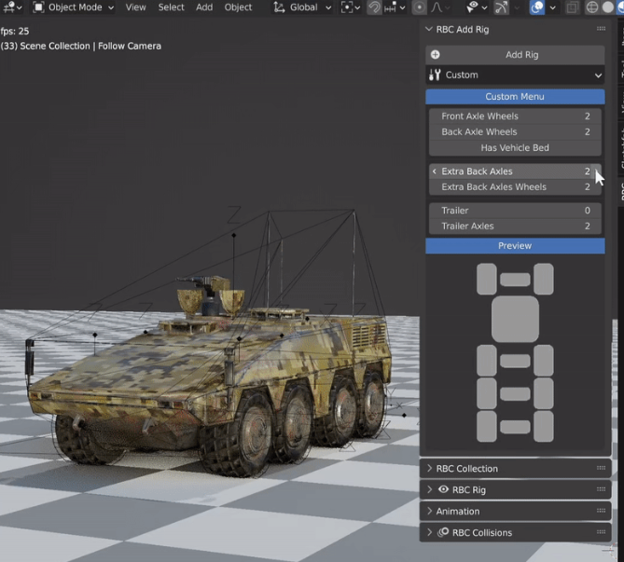This screenshot has width=624, height=562.
Task: Open the Select menu
Action: [171, 7]
